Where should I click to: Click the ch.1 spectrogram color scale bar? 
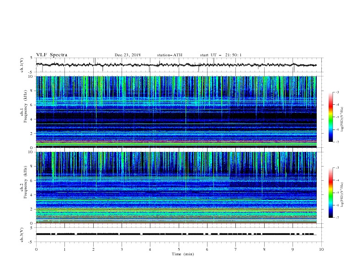pyautogui.click(x=330, y=117)
